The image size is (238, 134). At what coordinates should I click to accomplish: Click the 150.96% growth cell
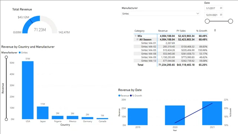[203, 50]
